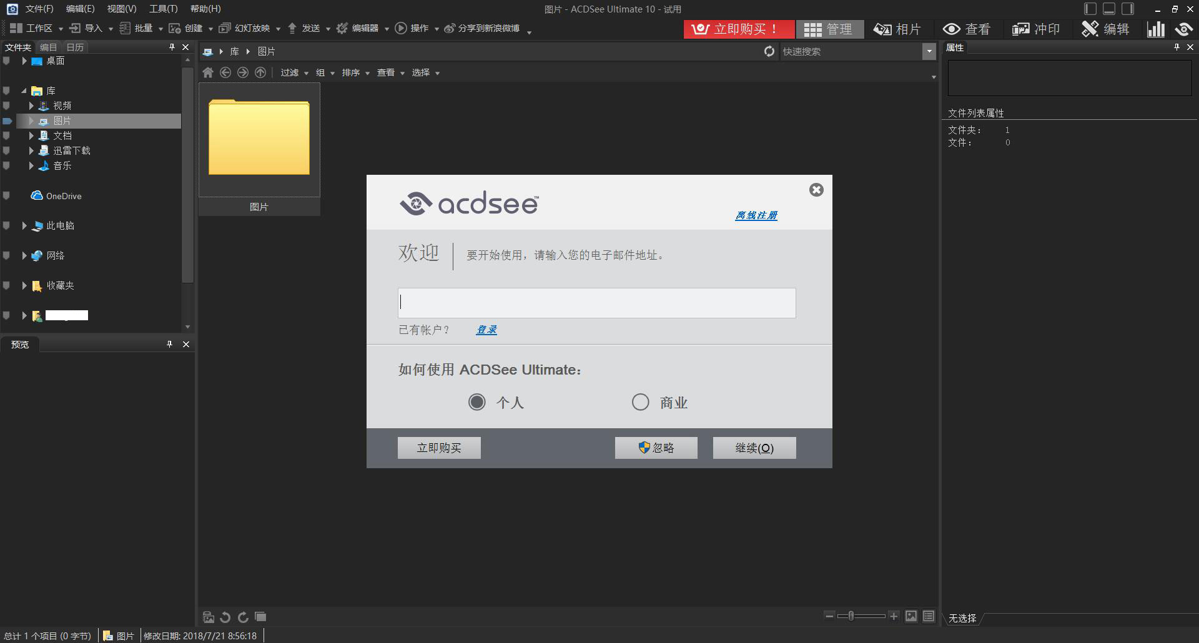Click the 快速搜索 quick search box
This screenshot has height=643, width=1199.
(x=851, y=51)
